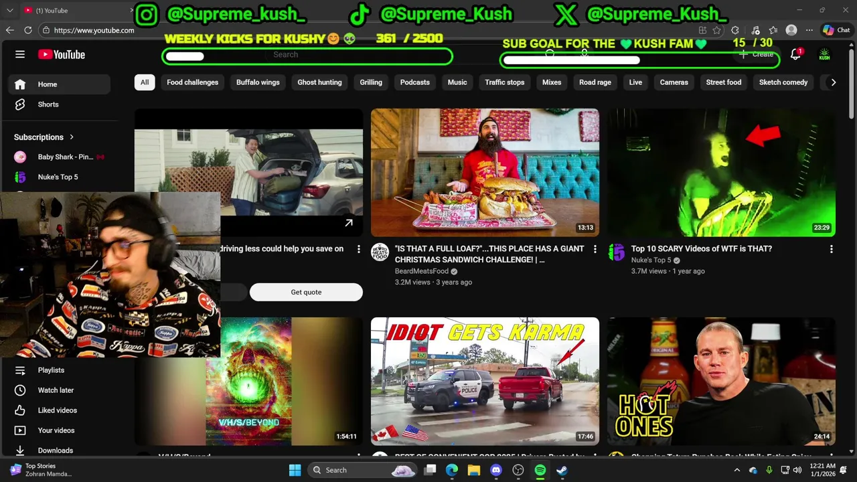Open the YouTube guide hamburger menu
This screenshot has height=482, width=857.
tap(20, 54)
